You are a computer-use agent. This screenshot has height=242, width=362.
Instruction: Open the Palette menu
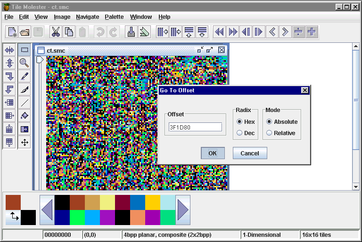pyautogui.click(x=114, y=17)
